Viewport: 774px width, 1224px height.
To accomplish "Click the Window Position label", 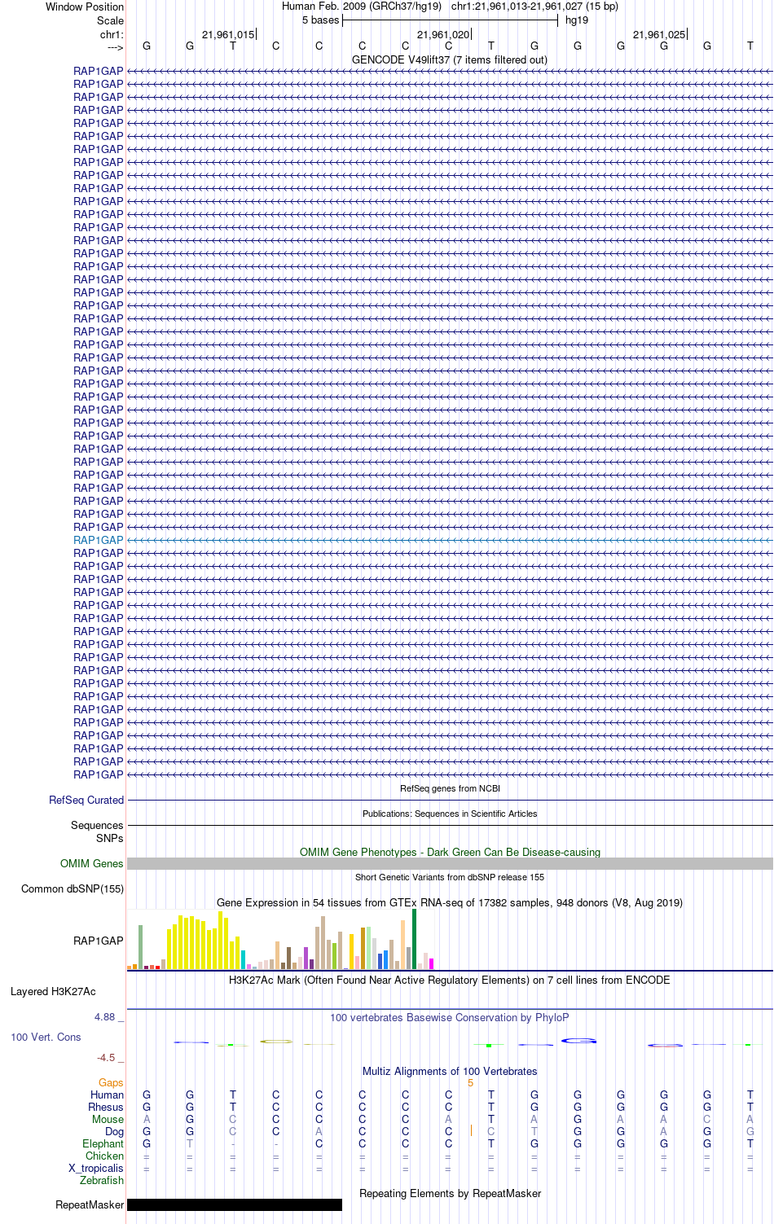I will [85, 7].
